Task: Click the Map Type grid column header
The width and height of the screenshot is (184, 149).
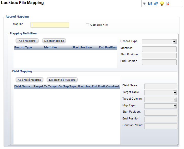Action: (x=69, y=86)
